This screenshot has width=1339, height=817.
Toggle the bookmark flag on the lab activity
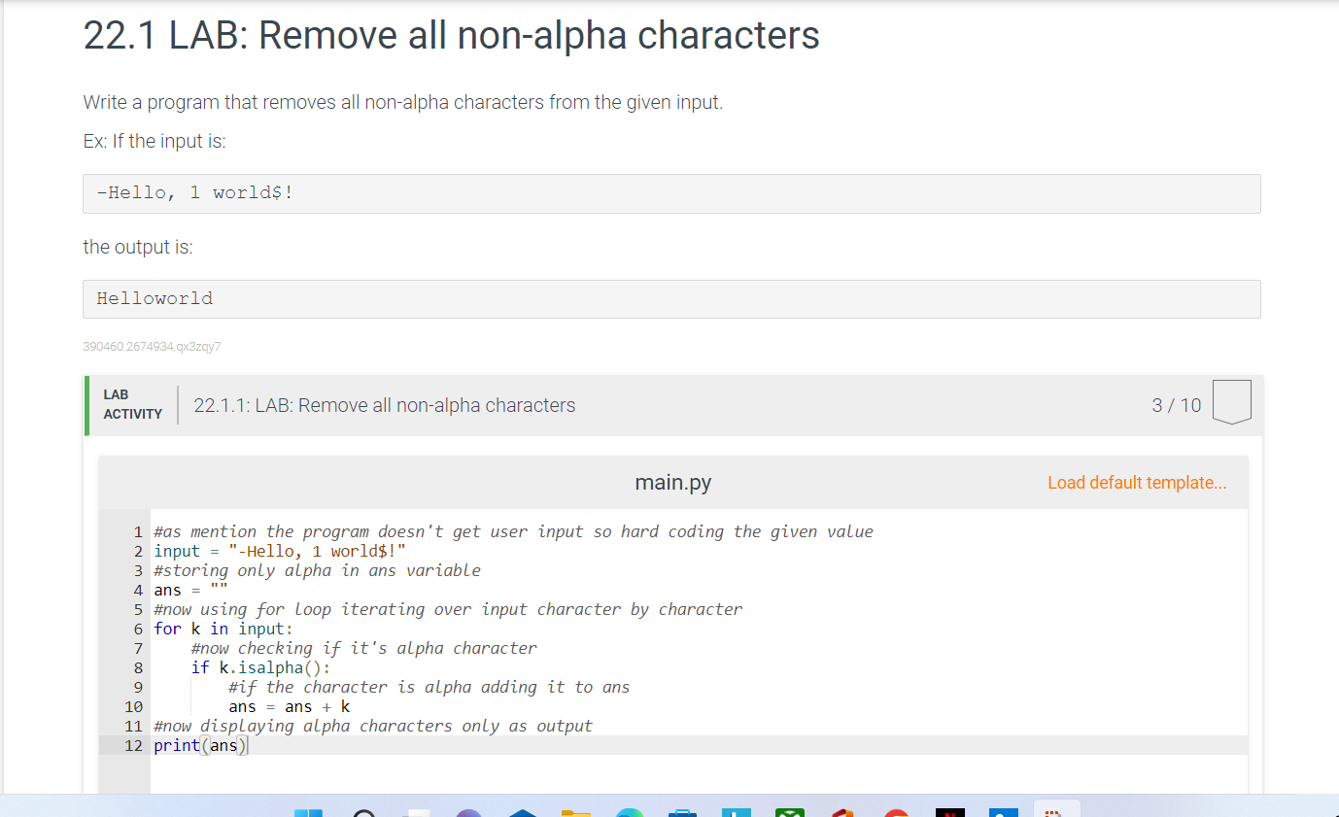tap(1231, 401)
